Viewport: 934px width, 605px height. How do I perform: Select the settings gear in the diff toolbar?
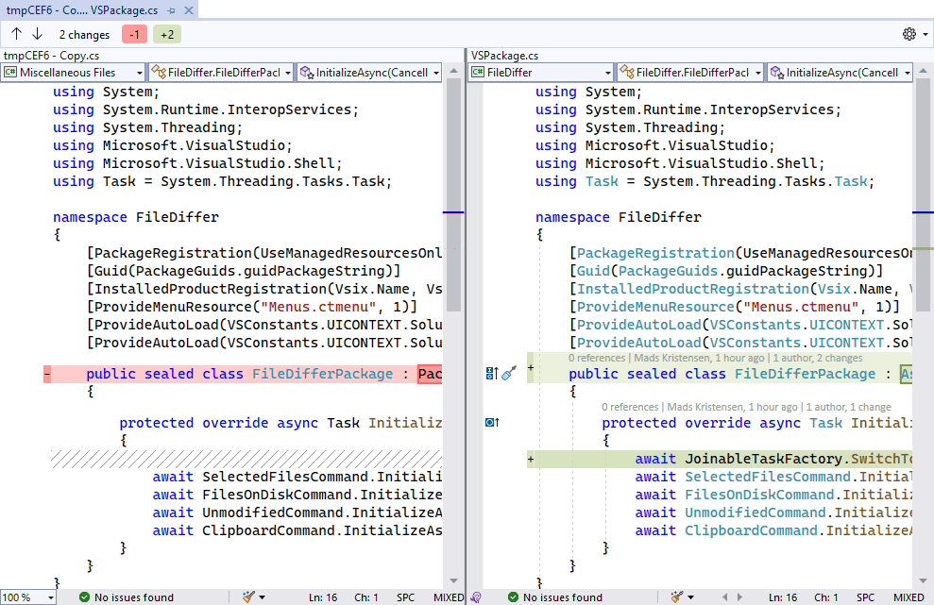coord(909,33)
